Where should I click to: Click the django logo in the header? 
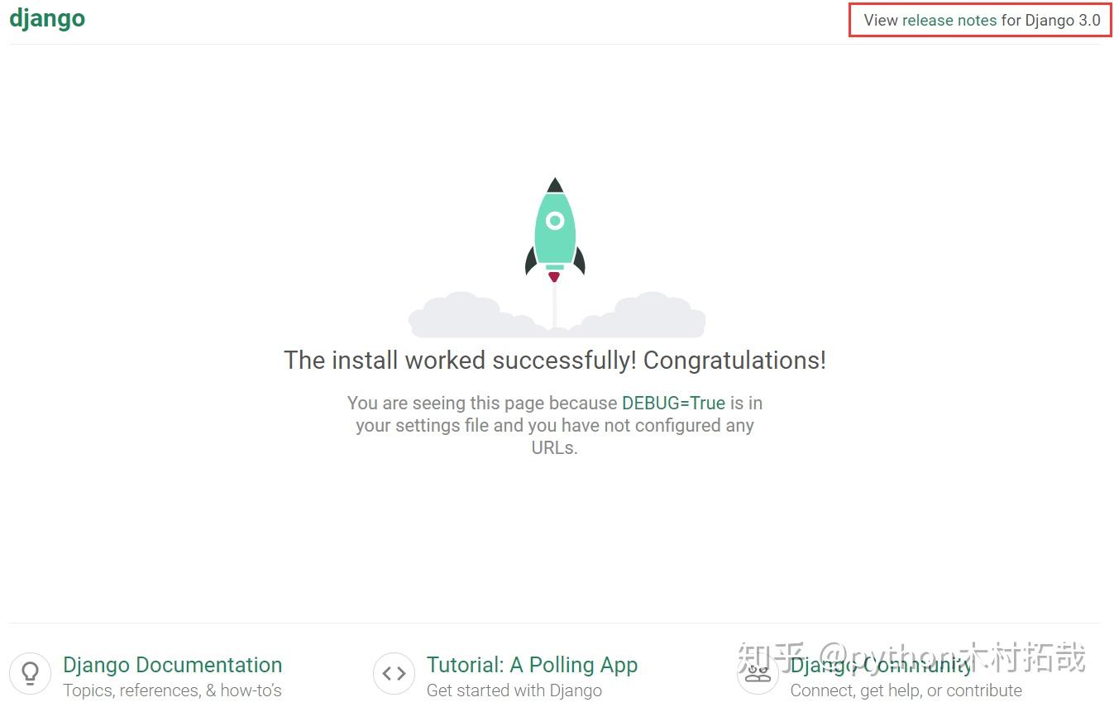pos(47,19)
